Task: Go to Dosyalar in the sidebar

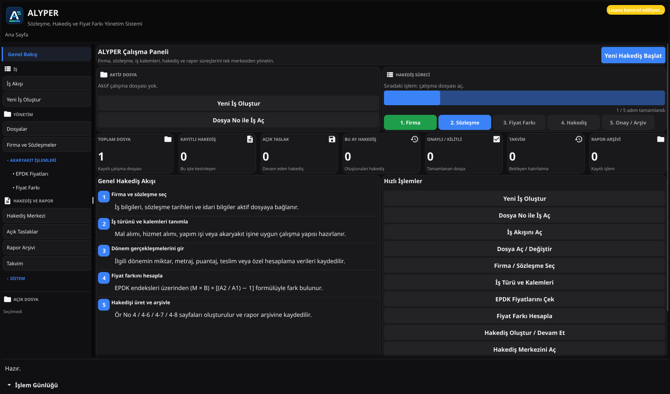Action: [x=47, y=129]
